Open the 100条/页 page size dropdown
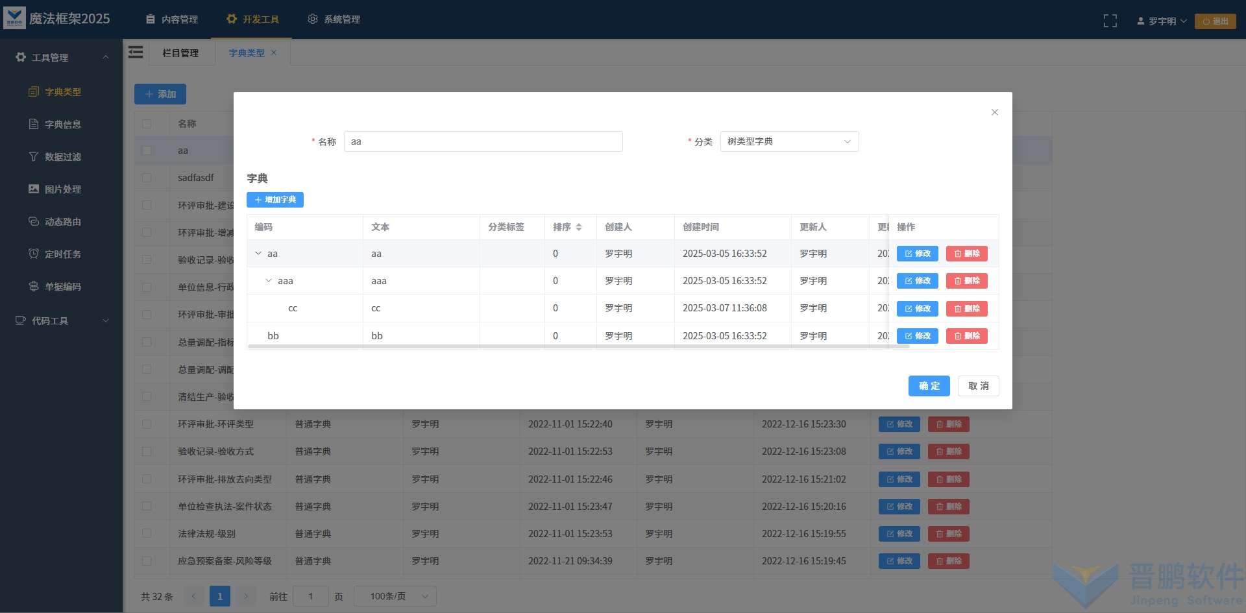Screen dimensions: 1246x613 coord(395,596)
